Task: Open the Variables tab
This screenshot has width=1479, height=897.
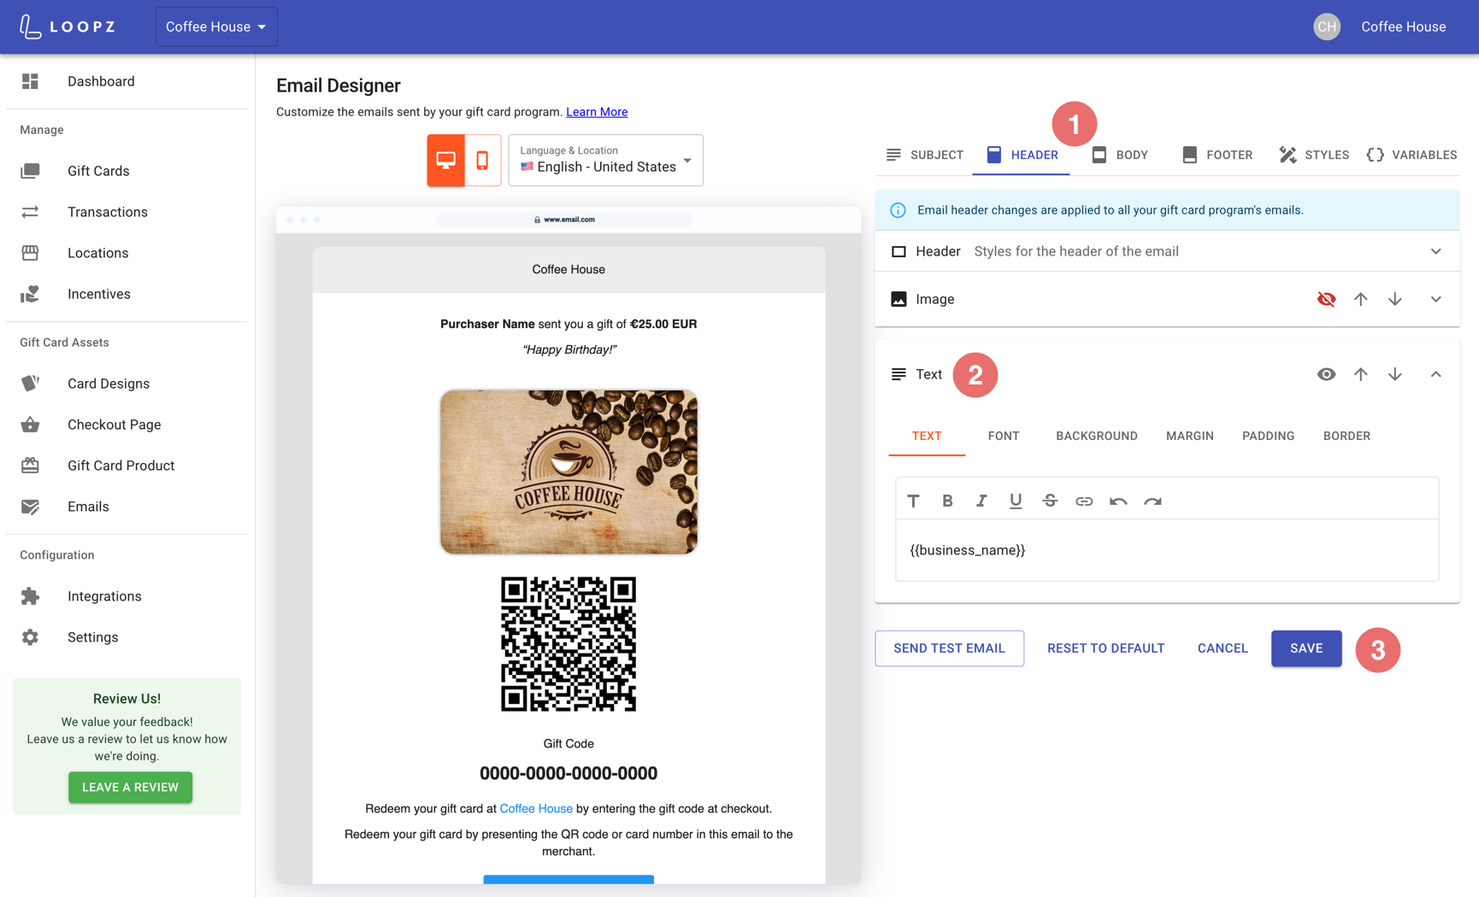Action: tap(1411, 155)
